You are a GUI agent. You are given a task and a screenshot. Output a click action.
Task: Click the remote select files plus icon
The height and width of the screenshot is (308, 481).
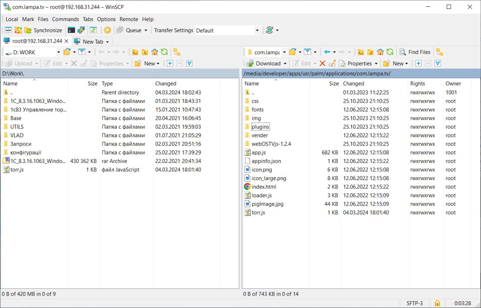pos(418,63)
